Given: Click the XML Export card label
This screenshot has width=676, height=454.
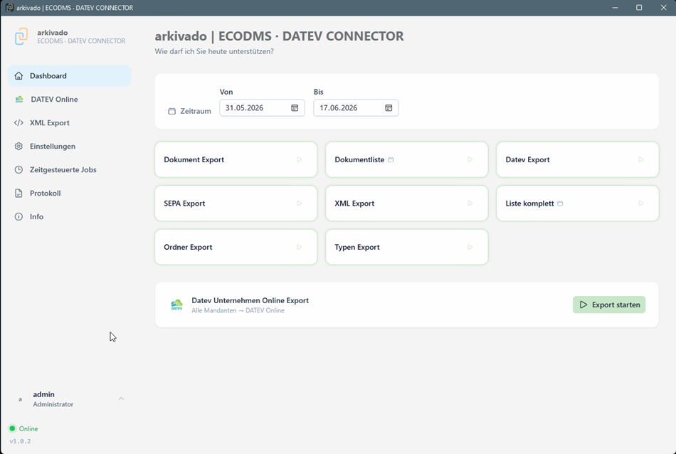Looking at the screenshot, I should pyautogui.click(x=354, y=204).
